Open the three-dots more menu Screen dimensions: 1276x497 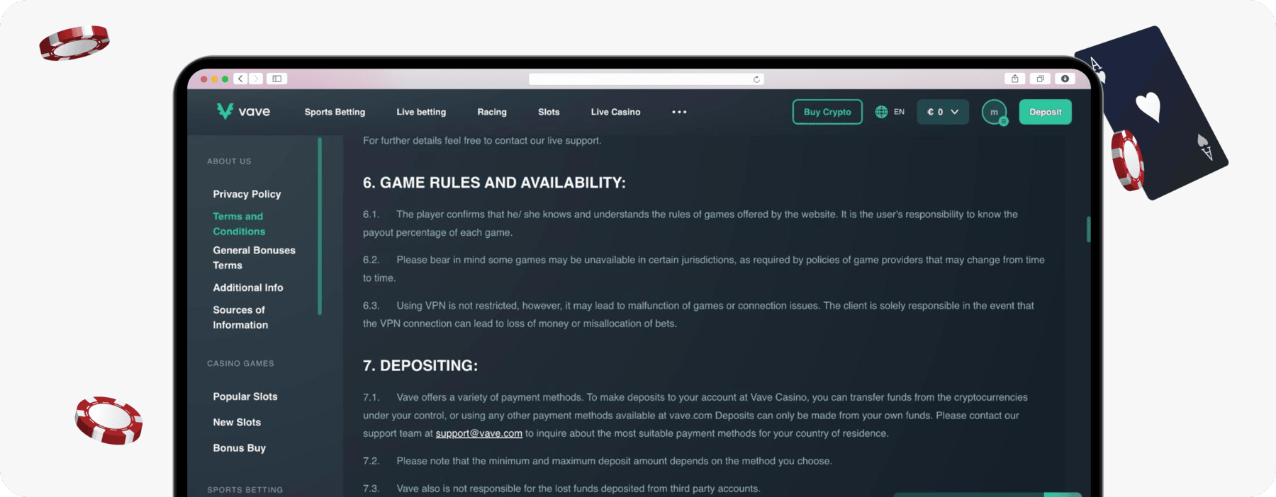(679, 112)
